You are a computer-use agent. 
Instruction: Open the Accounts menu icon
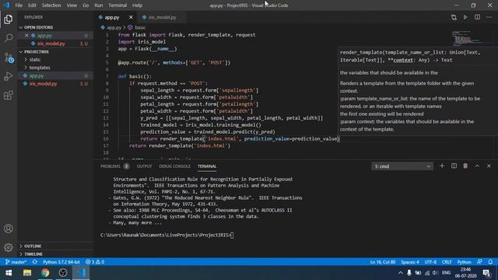(x=9, y=229)
